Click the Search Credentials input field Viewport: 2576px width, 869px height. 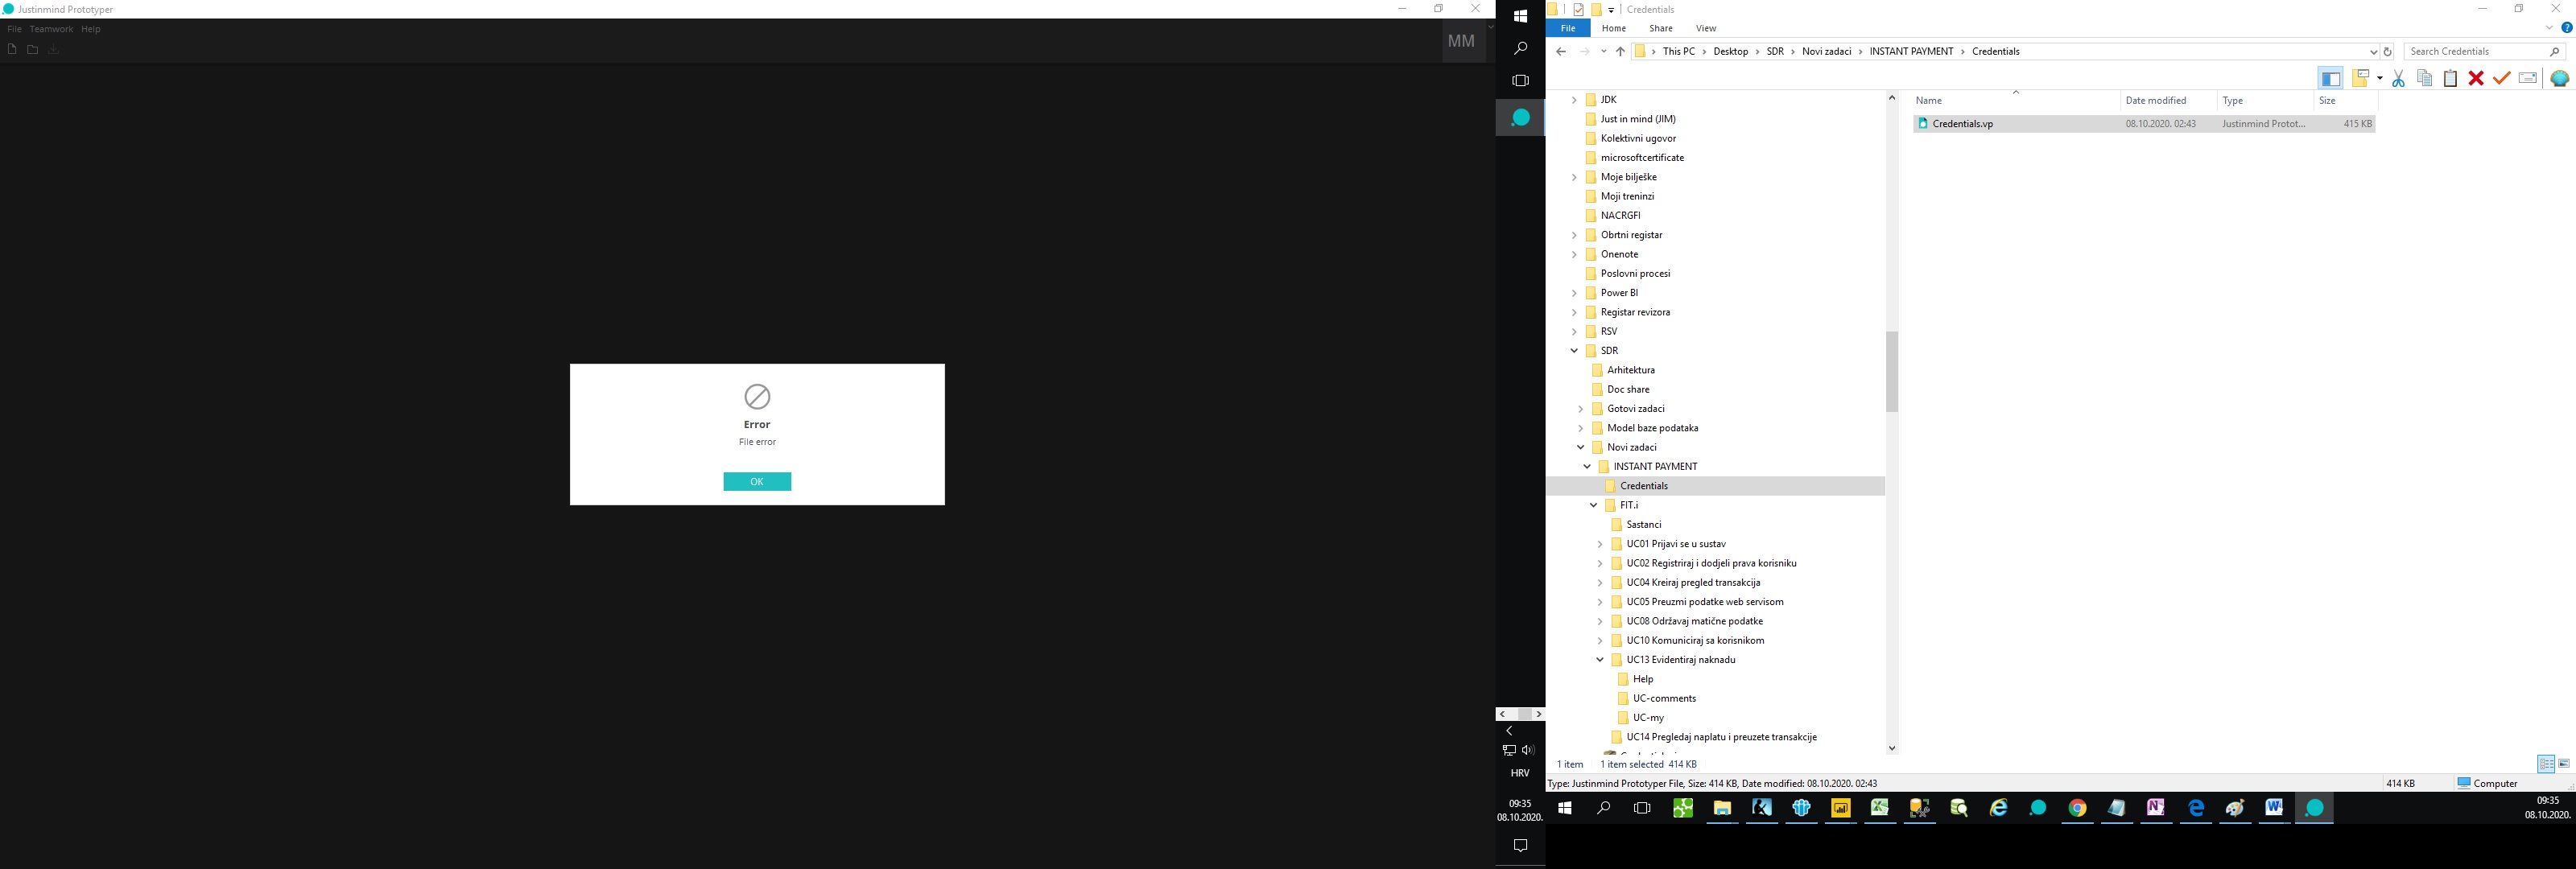[2475, 51]
